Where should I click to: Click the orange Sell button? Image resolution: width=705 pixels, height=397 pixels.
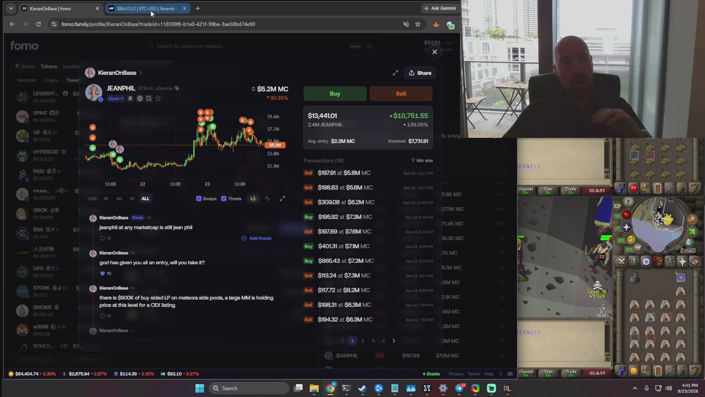pos(401,94)
